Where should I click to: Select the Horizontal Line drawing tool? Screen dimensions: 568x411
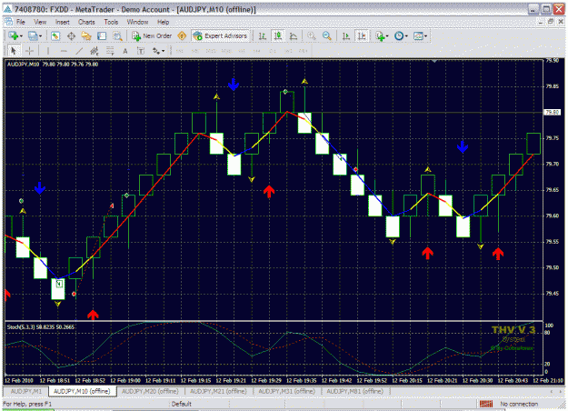click(x=64, y=51)
